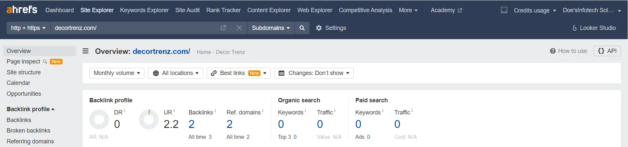Click Ads value 0
The height and width of the screenshot is (147, 628).
(369, 137)
